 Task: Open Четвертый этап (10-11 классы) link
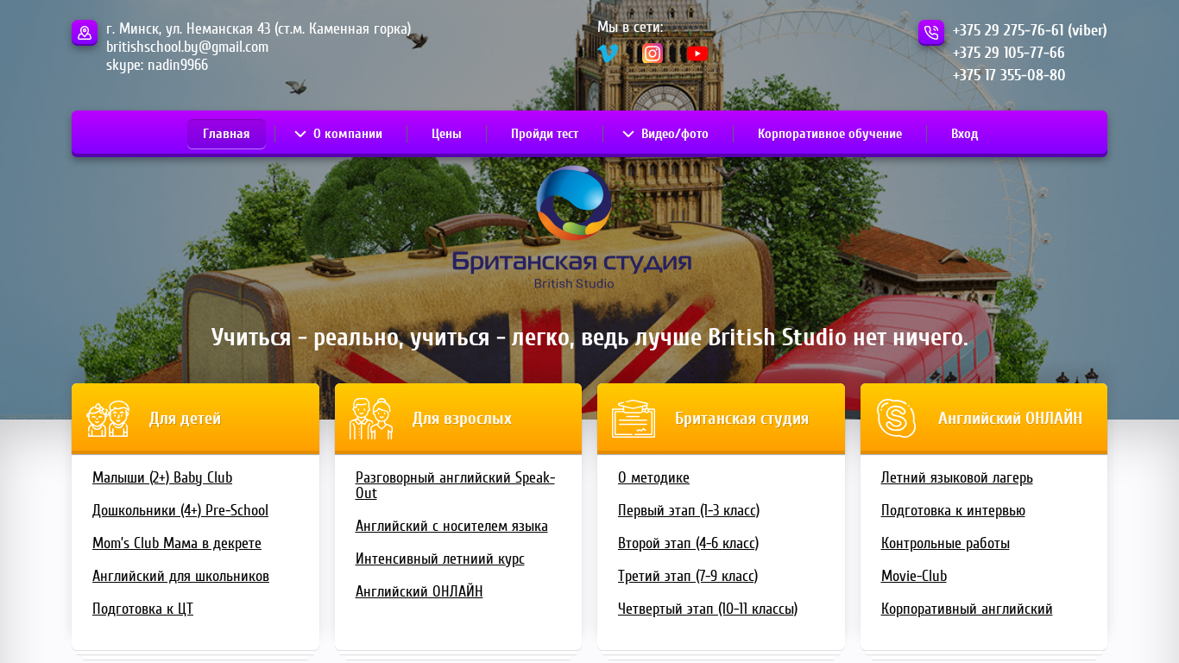[708, 609]
